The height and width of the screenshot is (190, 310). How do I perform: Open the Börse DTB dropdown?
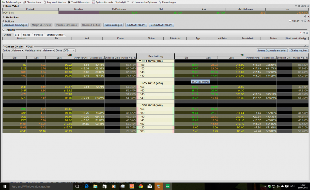(69, 50)
